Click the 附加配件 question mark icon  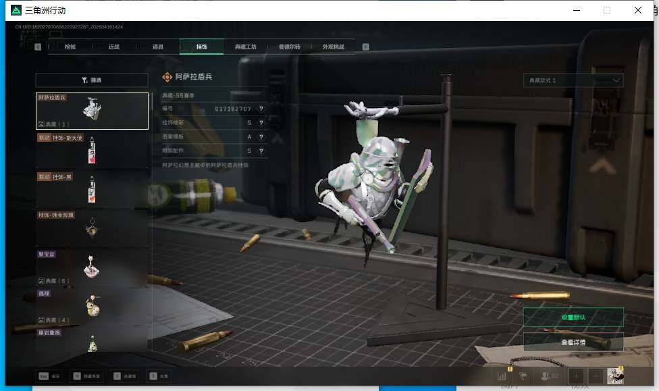(261, 151)
